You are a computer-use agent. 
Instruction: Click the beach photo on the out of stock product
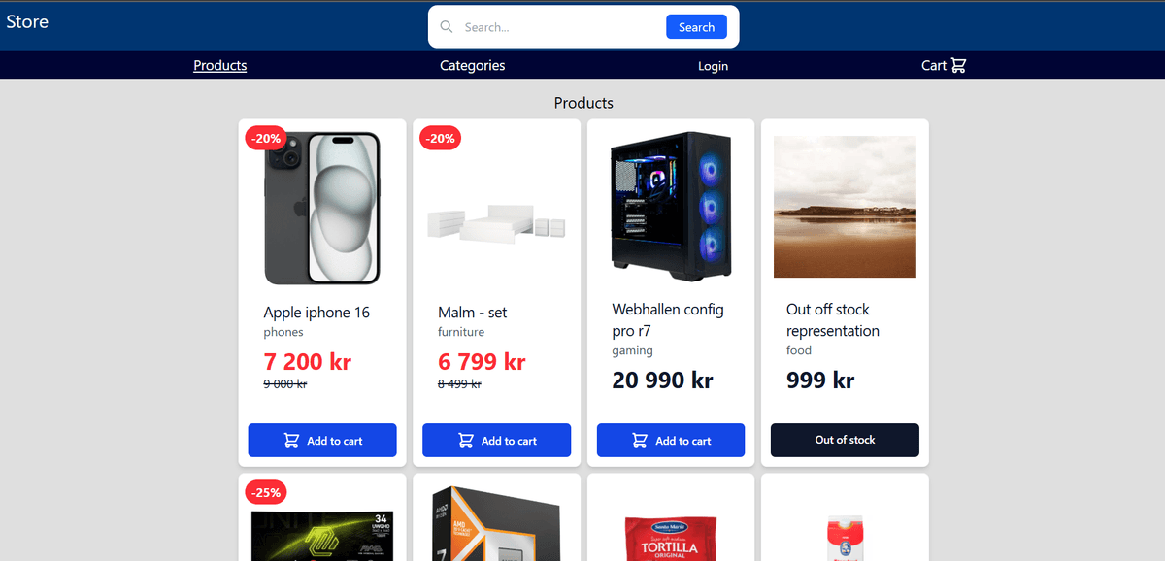click(x=844, y=206)
